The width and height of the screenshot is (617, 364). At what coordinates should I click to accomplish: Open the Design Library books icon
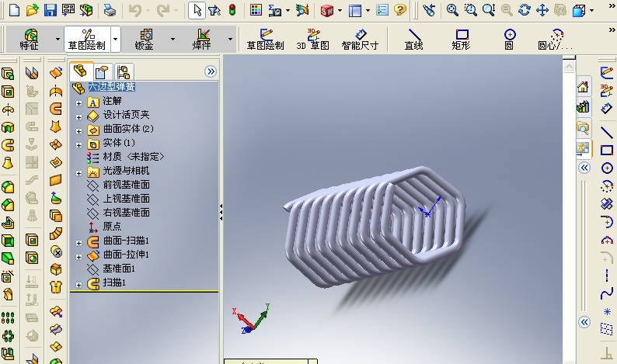[583, 106]
